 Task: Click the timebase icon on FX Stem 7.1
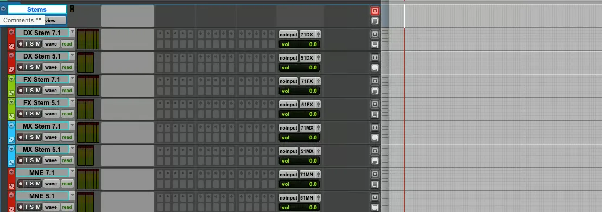click(11, 93)
